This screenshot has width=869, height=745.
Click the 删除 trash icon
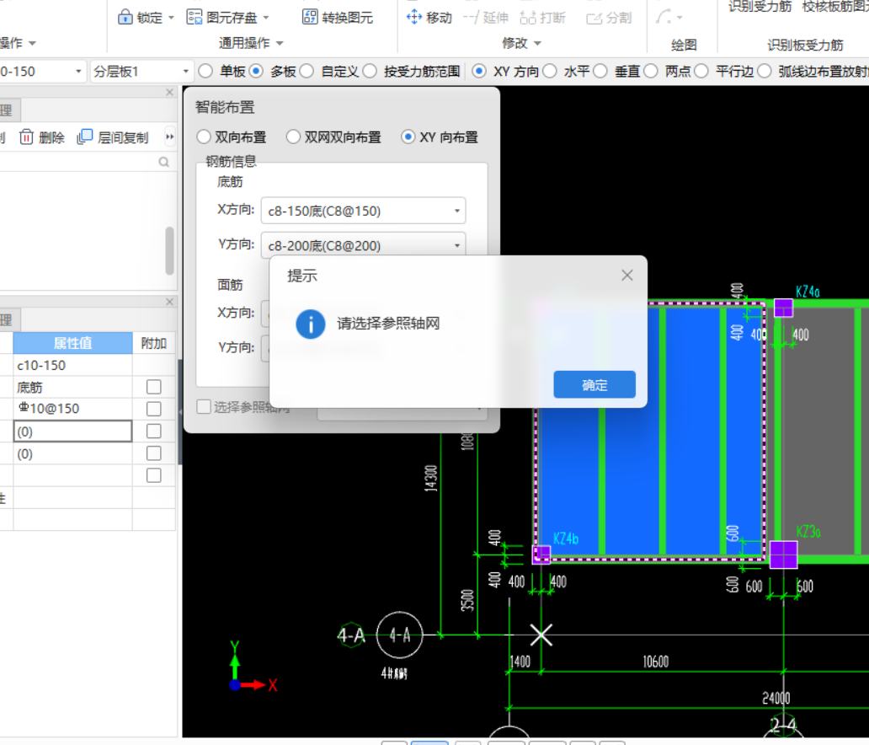tap(27, 137)
